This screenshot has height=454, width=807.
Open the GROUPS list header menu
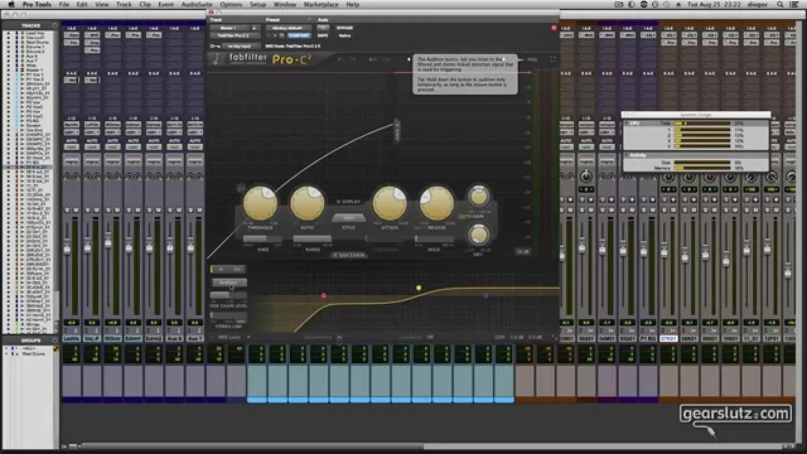click(55, 340)
